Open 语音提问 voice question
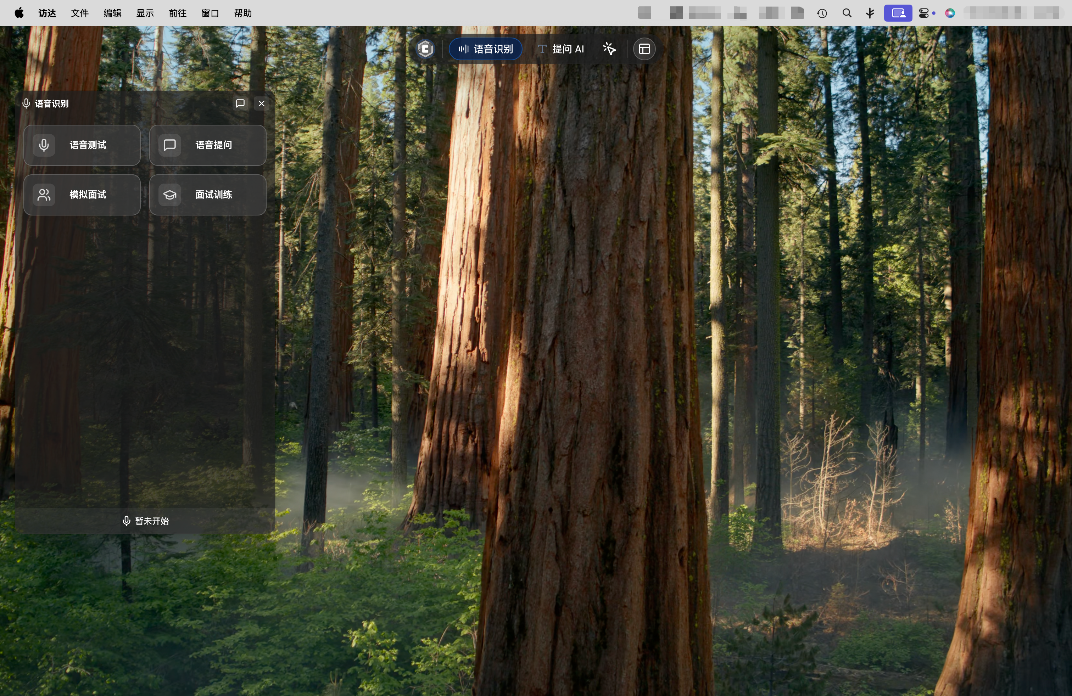This screenshot has height=696, width=1072. 208,145
